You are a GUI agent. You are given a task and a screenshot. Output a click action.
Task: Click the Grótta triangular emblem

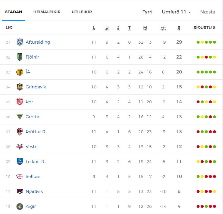click(x=20, y=117)
